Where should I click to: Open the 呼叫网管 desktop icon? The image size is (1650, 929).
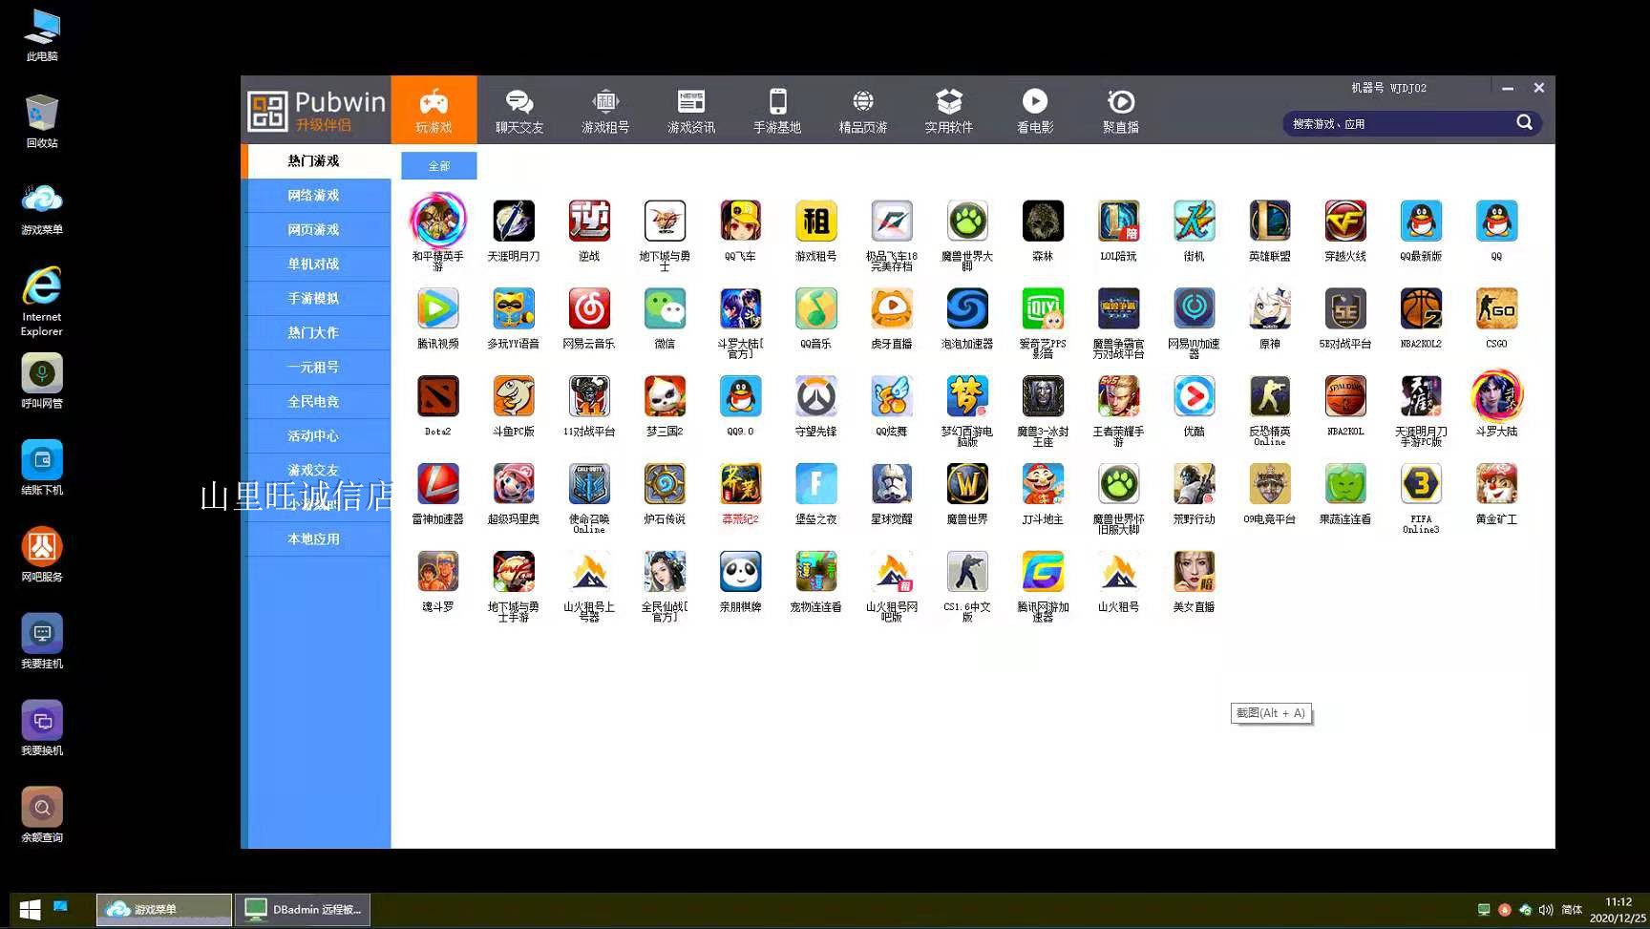coord(42,381)
